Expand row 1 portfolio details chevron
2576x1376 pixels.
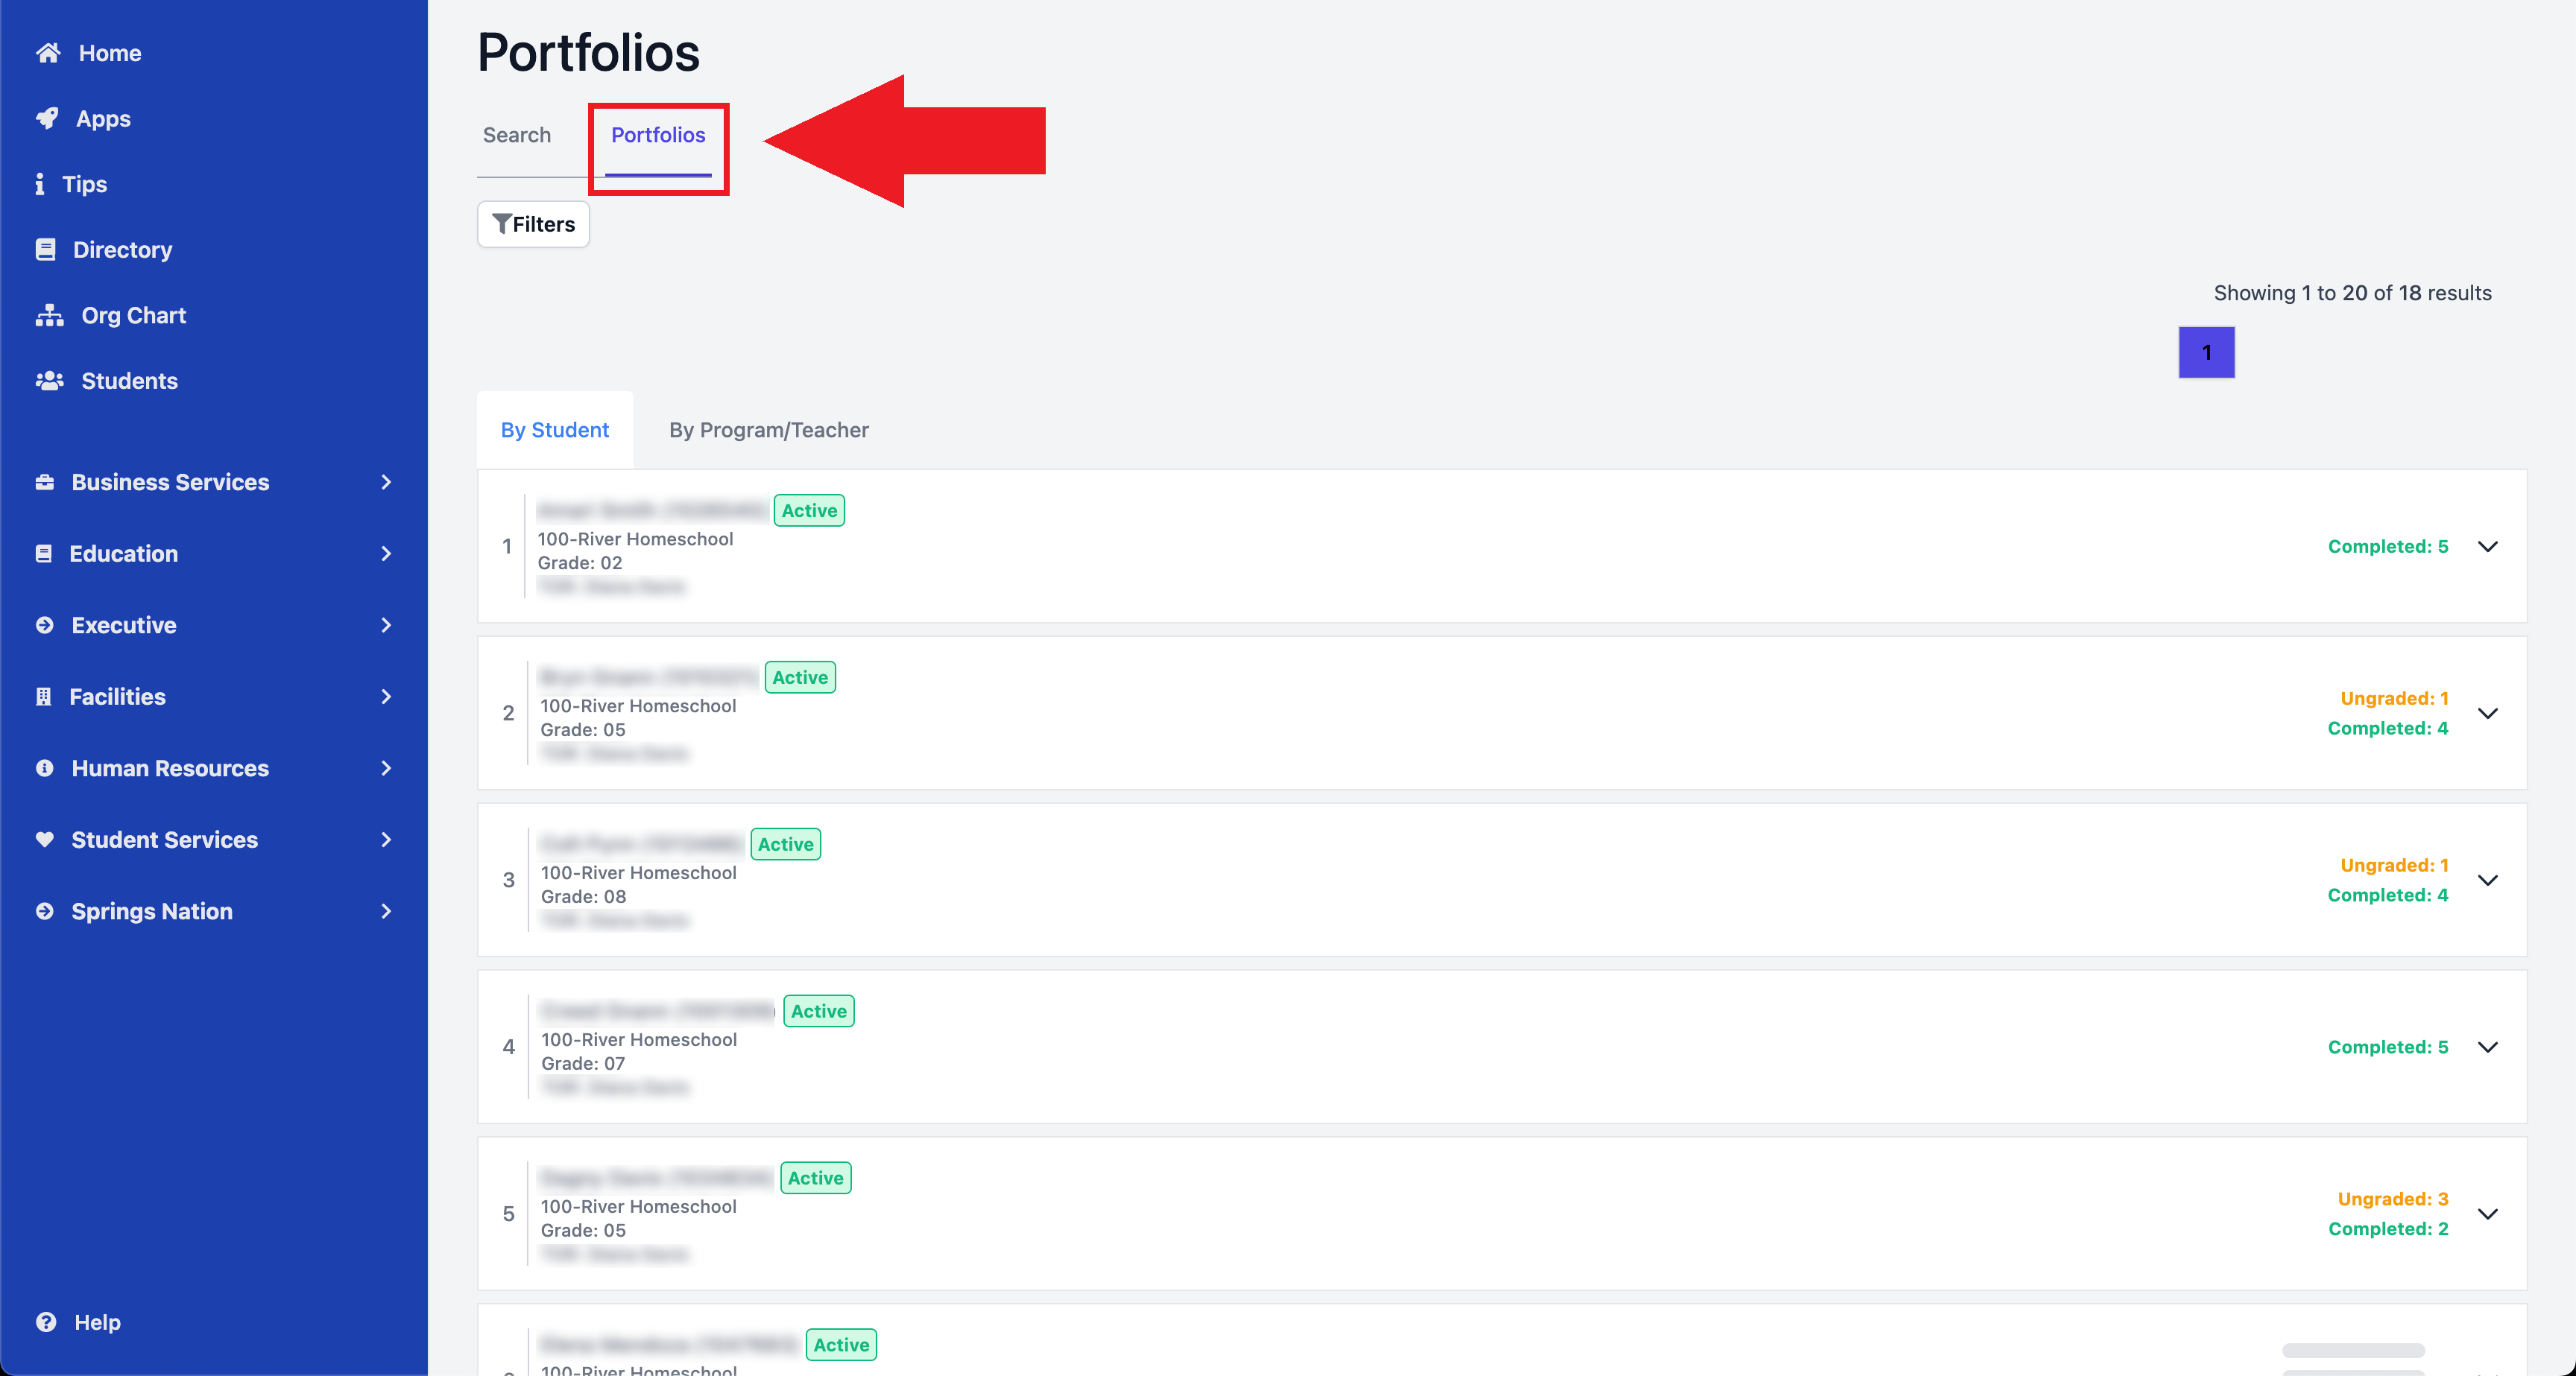[2489, 545]
